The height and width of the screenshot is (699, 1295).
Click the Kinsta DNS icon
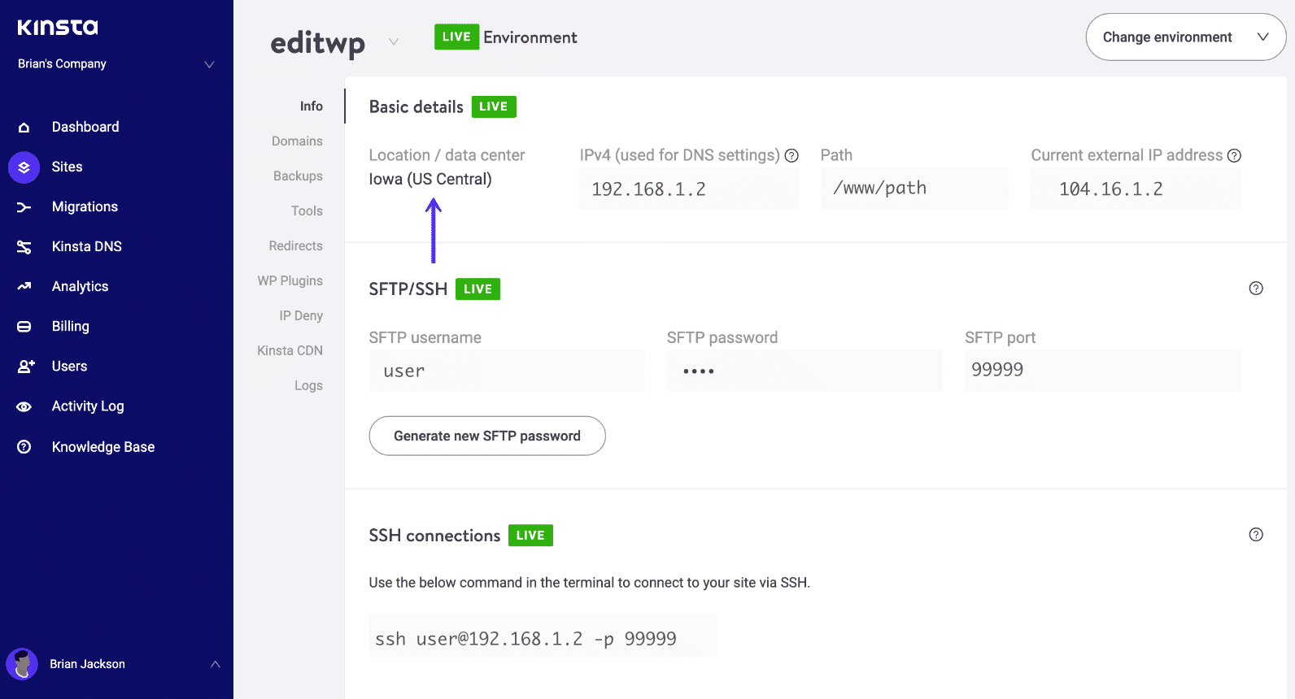pyautogui.click(x=24, y=247)
